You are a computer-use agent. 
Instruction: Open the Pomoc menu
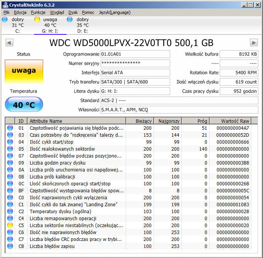[88, 12]
